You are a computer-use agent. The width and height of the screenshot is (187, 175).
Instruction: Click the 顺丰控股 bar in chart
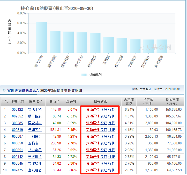pyautogui.click(x=55, y=42)
